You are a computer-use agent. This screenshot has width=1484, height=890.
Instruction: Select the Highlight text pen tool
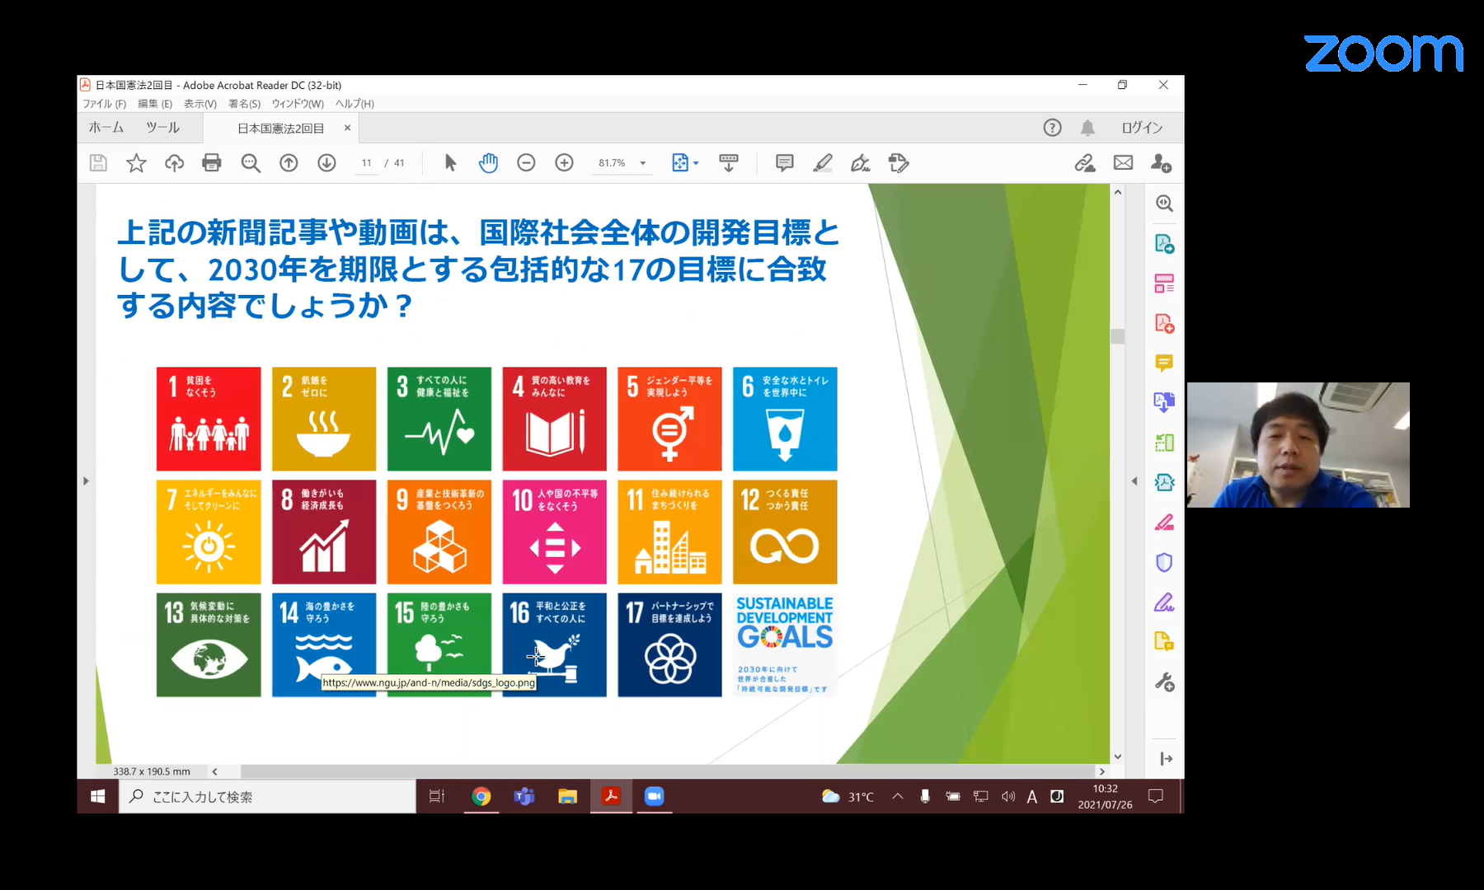(x=822, y=163)
